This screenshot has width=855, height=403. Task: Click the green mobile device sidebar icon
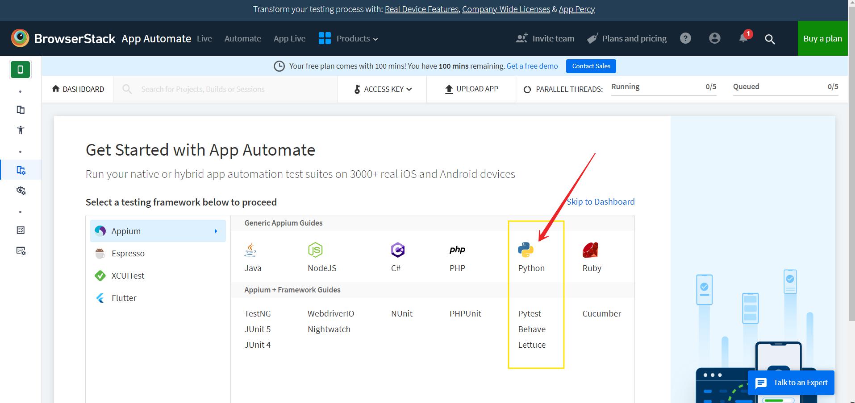tap(21, 70)
